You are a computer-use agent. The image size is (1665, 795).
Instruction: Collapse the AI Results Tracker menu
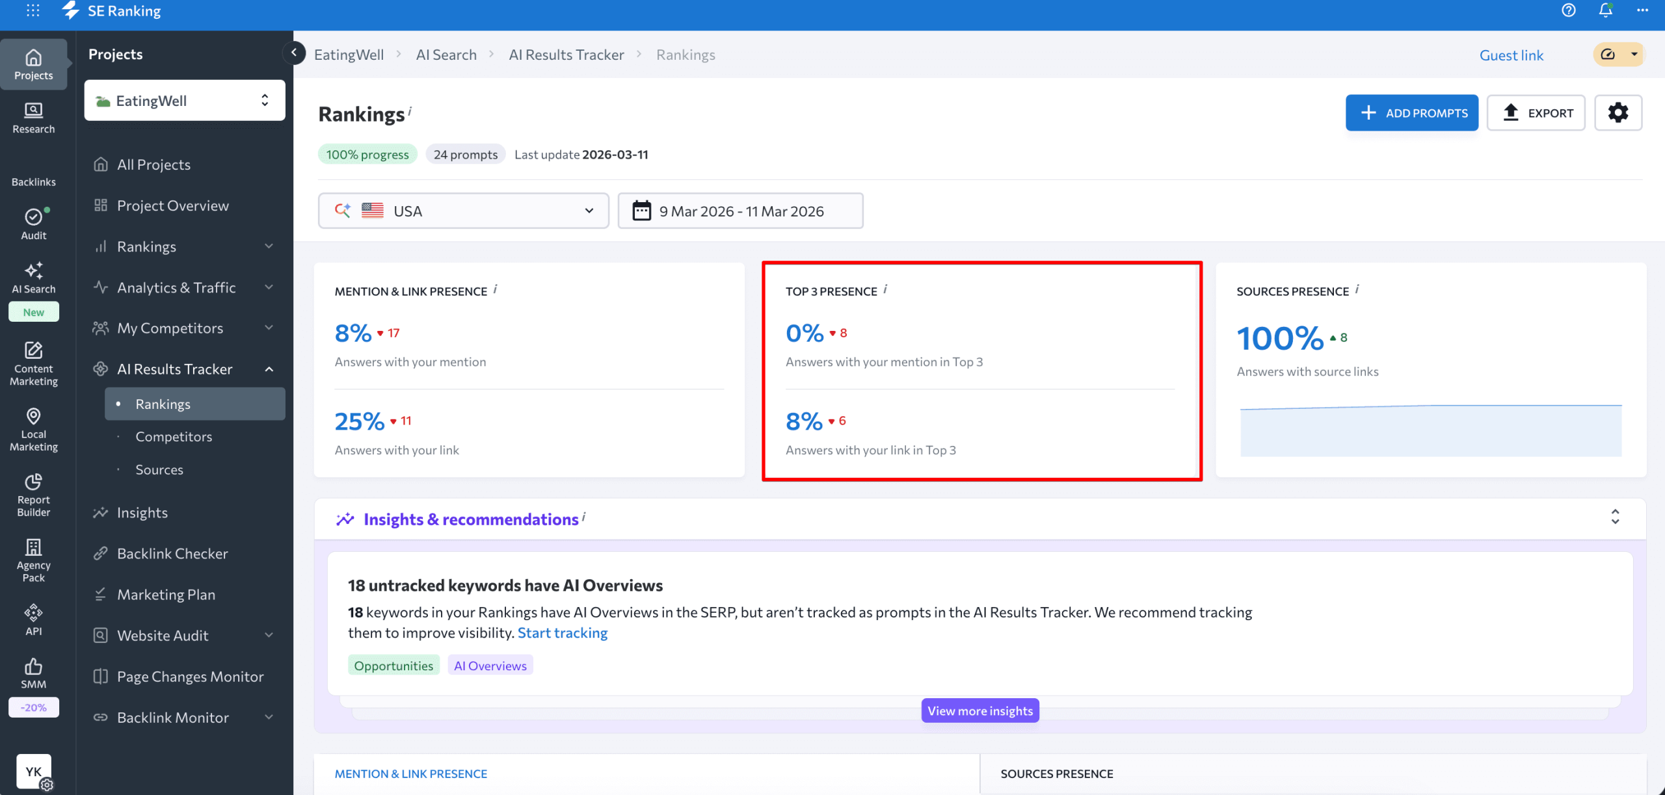269,369
